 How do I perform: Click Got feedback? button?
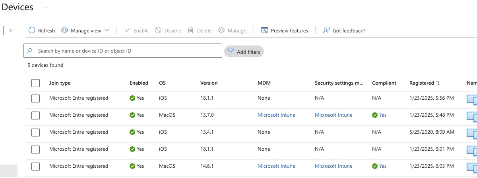(x=344, y=30)
